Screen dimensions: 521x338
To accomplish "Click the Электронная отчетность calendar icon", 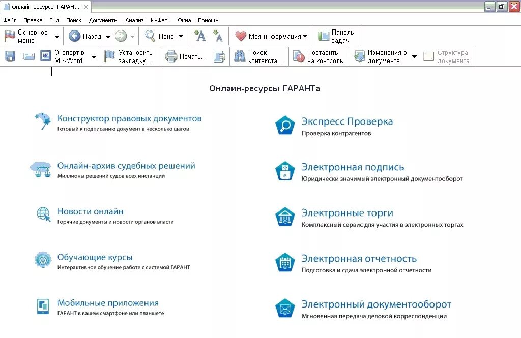I will [285, 262].
